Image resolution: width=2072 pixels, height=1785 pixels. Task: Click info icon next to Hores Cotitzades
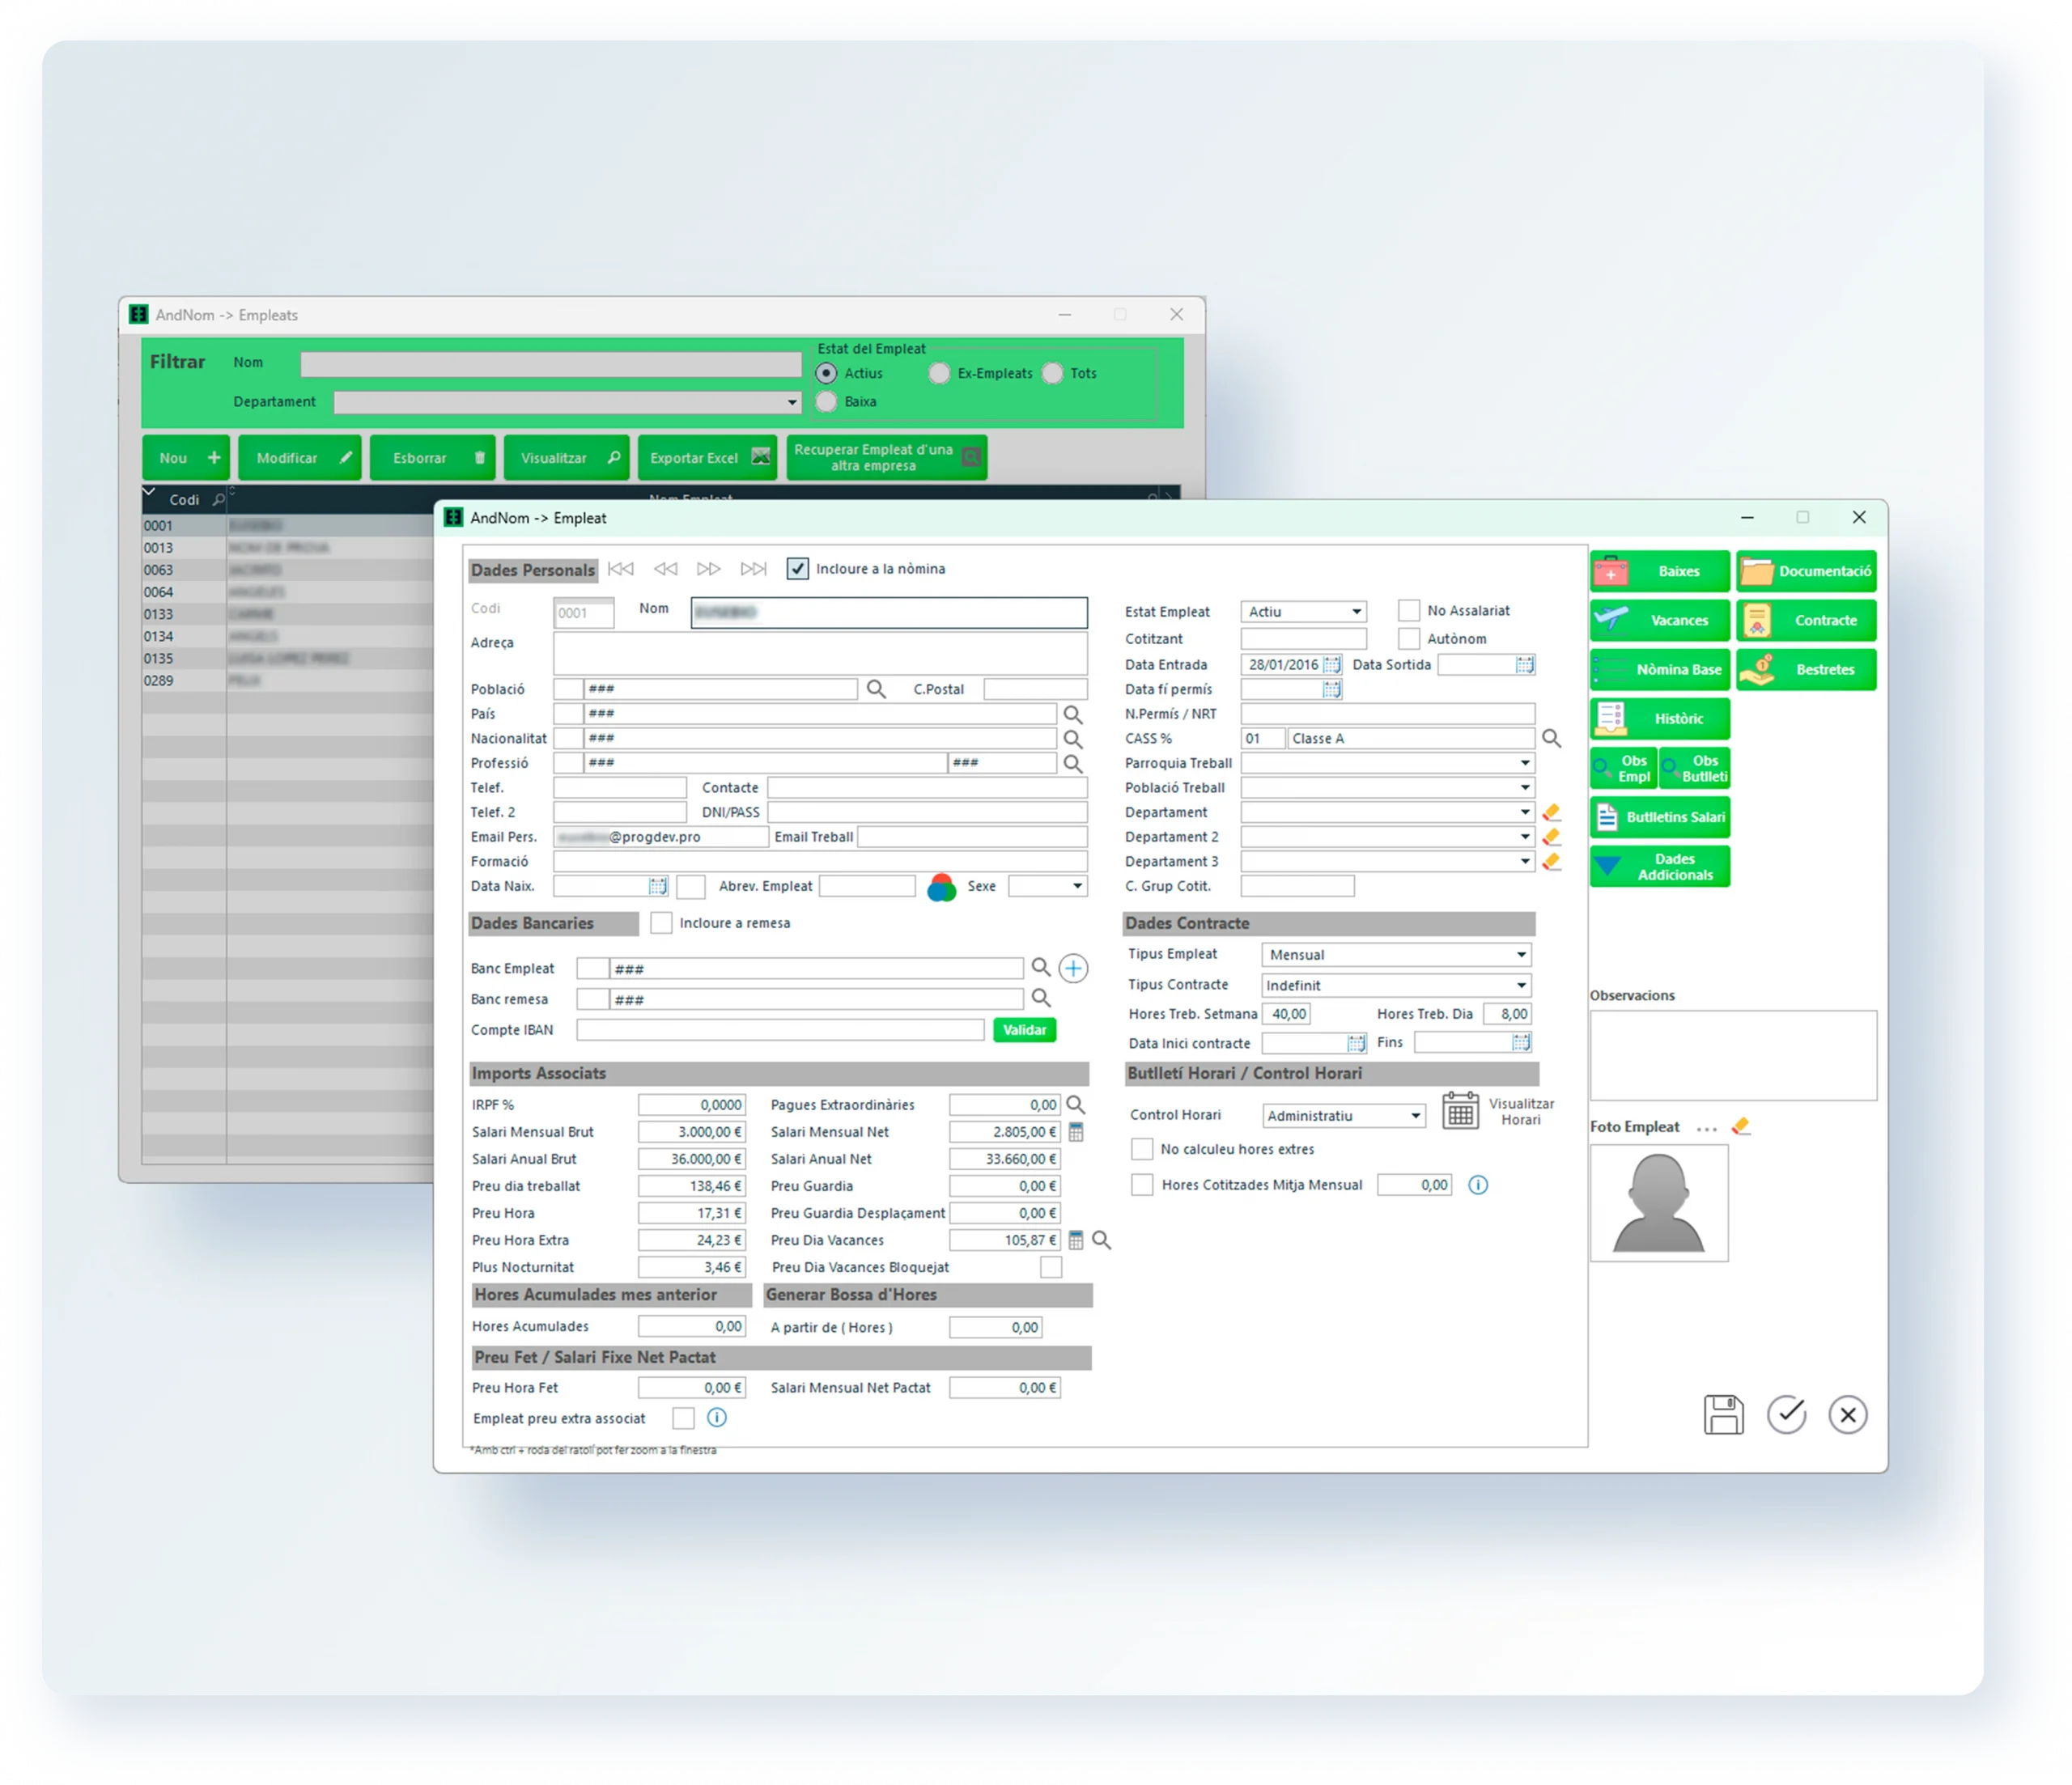(x=1478, y=1185)
